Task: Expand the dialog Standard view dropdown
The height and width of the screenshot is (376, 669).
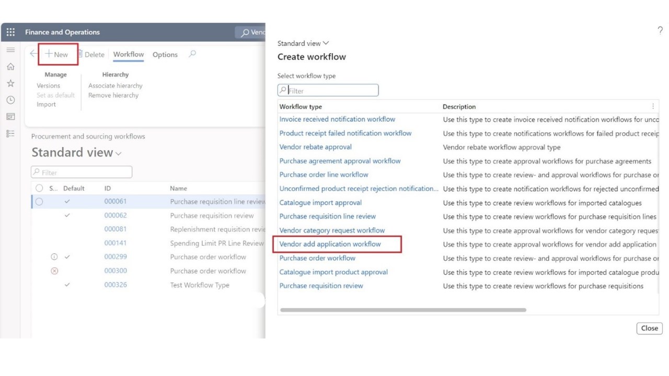Action: tap(303, 43)
